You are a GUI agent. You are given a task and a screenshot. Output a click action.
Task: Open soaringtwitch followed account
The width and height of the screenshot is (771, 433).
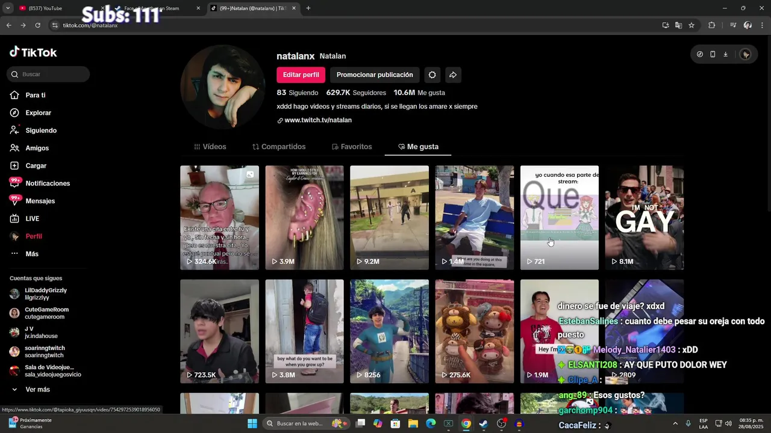coord(45,352)
